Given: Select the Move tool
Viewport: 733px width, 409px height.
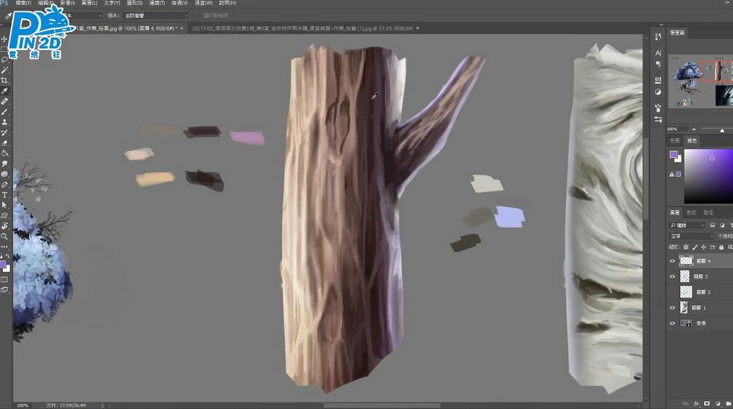Looking at the screenshot, I should [x=4, y=39].
